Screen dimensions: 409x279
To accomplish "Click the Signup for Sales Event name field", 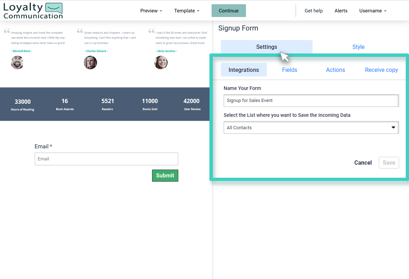I will (311, 101).
